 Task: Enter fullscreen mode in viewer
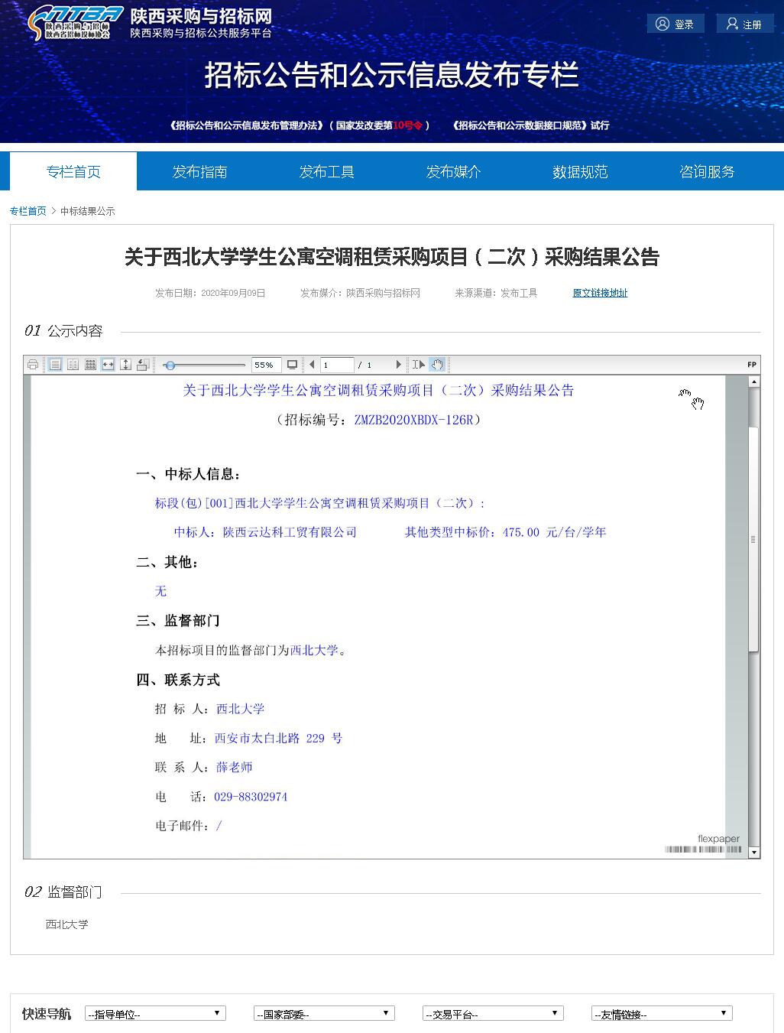[x=292, y=365]
